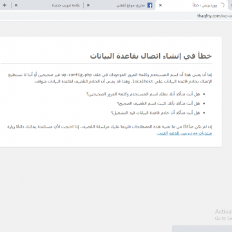Focus the address bar showing thaqfny.com

(116, 16)
